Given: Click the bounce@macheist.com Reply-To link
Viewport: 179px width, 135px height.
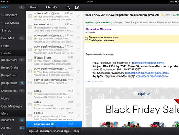Looking at the screenshot, I should click(x=152, y=76).
